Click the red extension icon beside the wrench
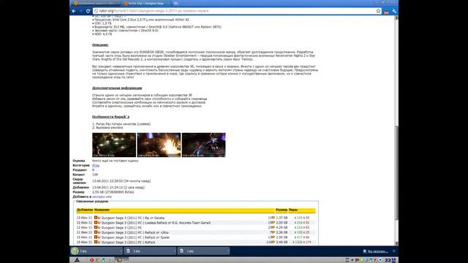Screen dimensions: 468x263 (387, 12)
